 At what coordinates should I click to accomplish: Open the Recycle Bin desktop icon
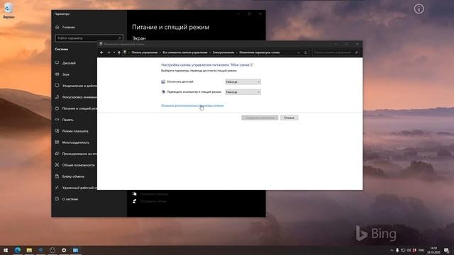pyautogui.click(x=9, y=11)
